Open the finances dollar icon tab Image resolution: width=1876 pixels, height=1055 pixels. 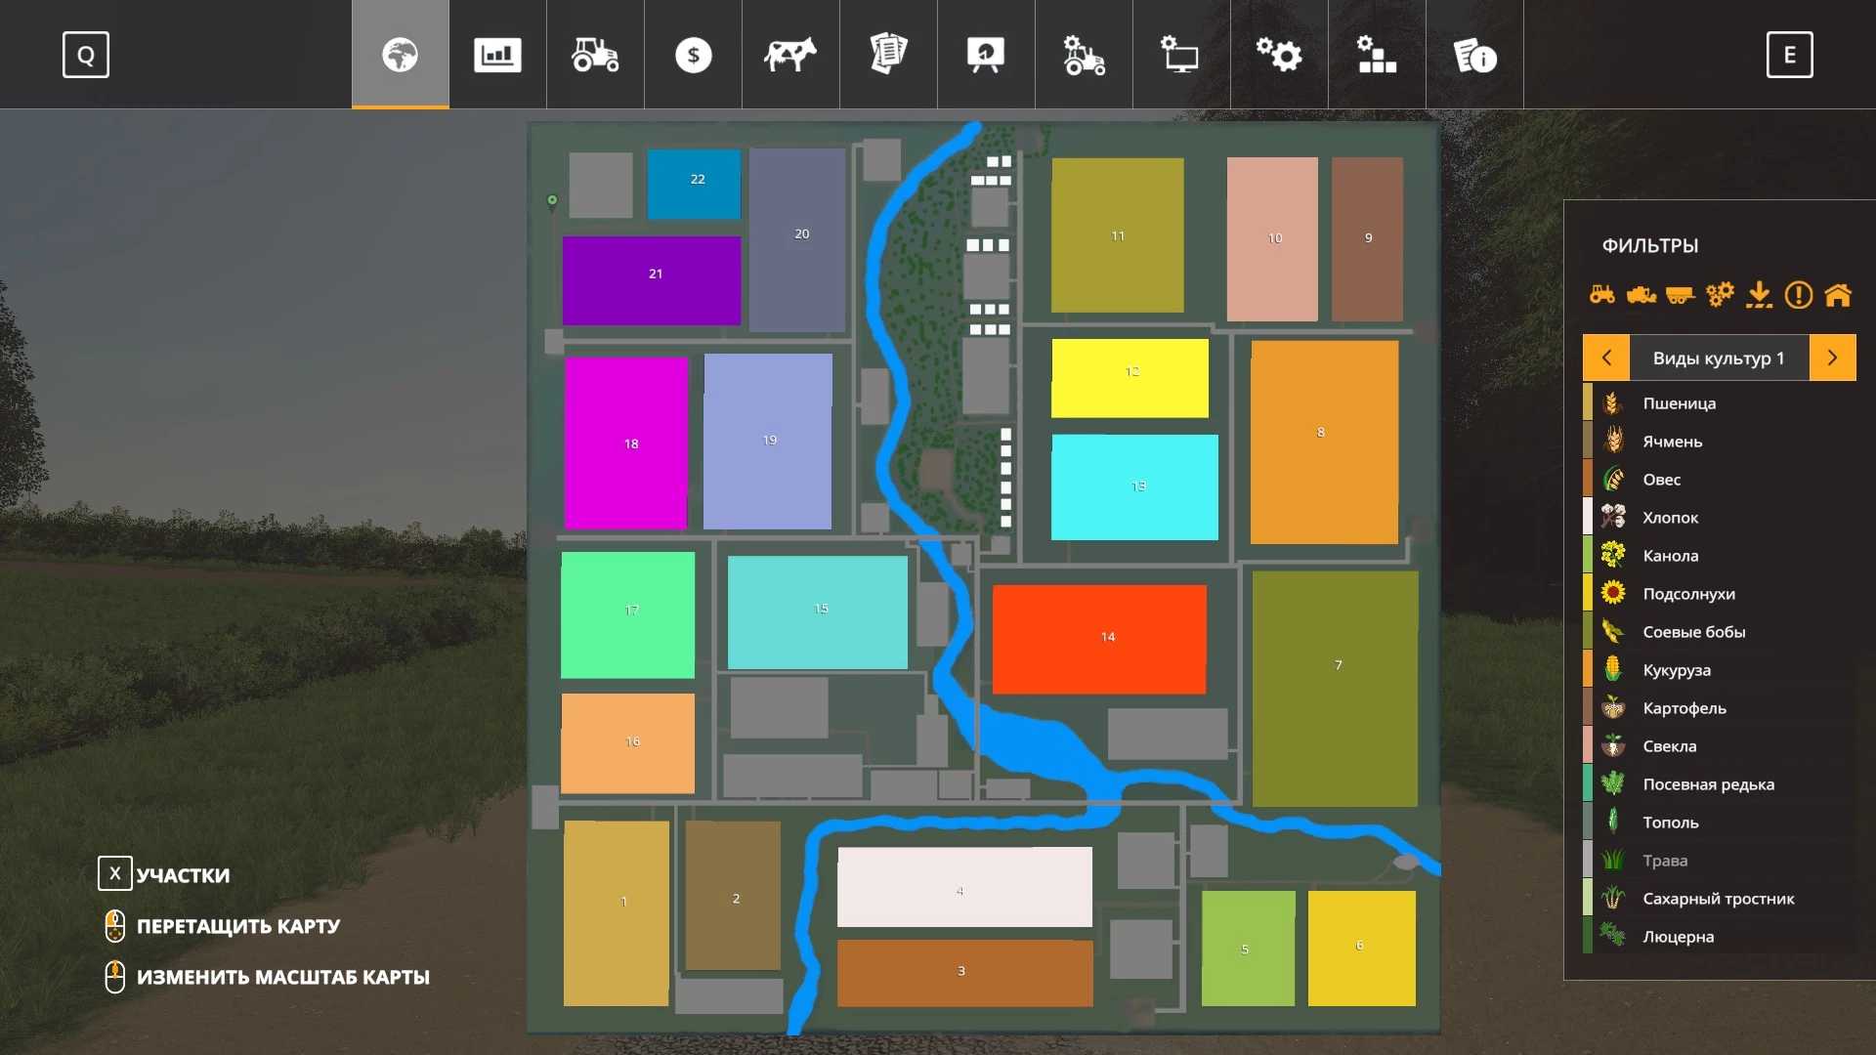pyautogui.click(x=693, y=55)
